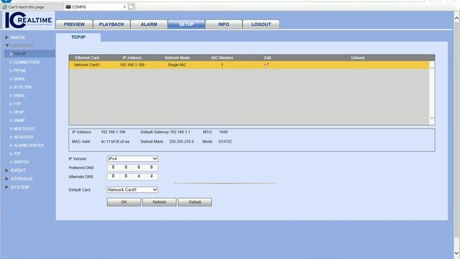The height and width of the screenshot is (259, 460).
Task: Select the Network Card1 cell in the table
Action: [x=87, y=65]
